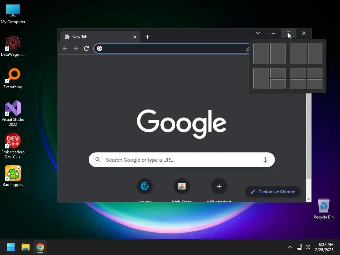Viewport: 340px width, 255px height.
Task: Click the scrollbar down arrow in Chrome
Action: click(308, 199)
